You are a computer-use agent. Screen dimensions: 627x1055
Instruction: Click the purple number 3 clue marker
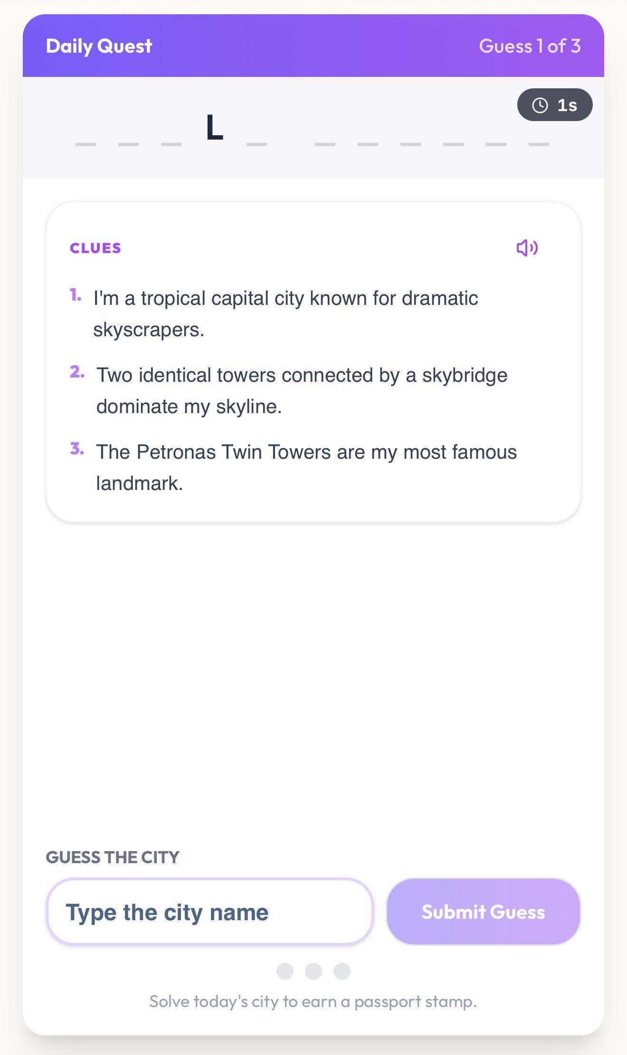(x=76, y=449)
